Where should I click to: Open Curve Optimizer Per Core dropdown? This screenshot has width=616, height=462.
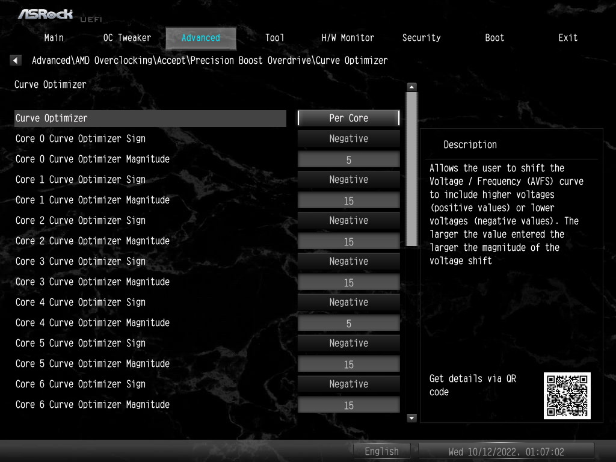click(348, 118)
